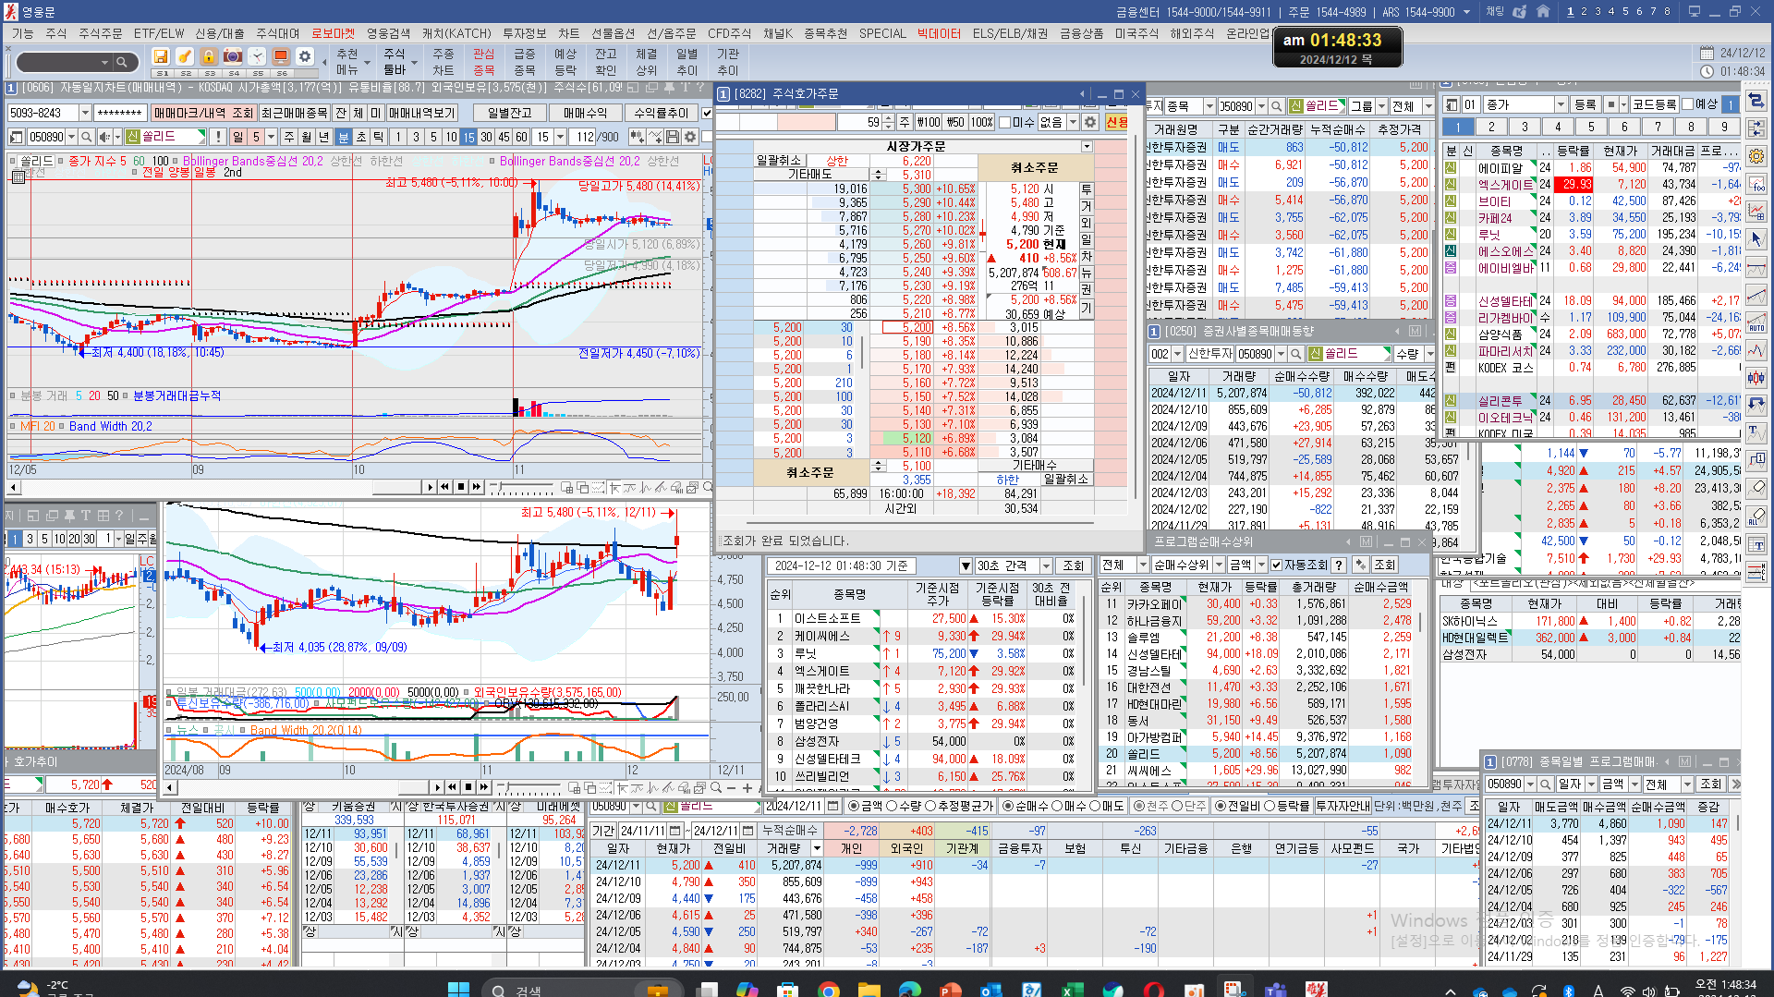Open chart settings gear at chart toolbar end
Screen dimensions: 1774x997
(x=690, y=137)
